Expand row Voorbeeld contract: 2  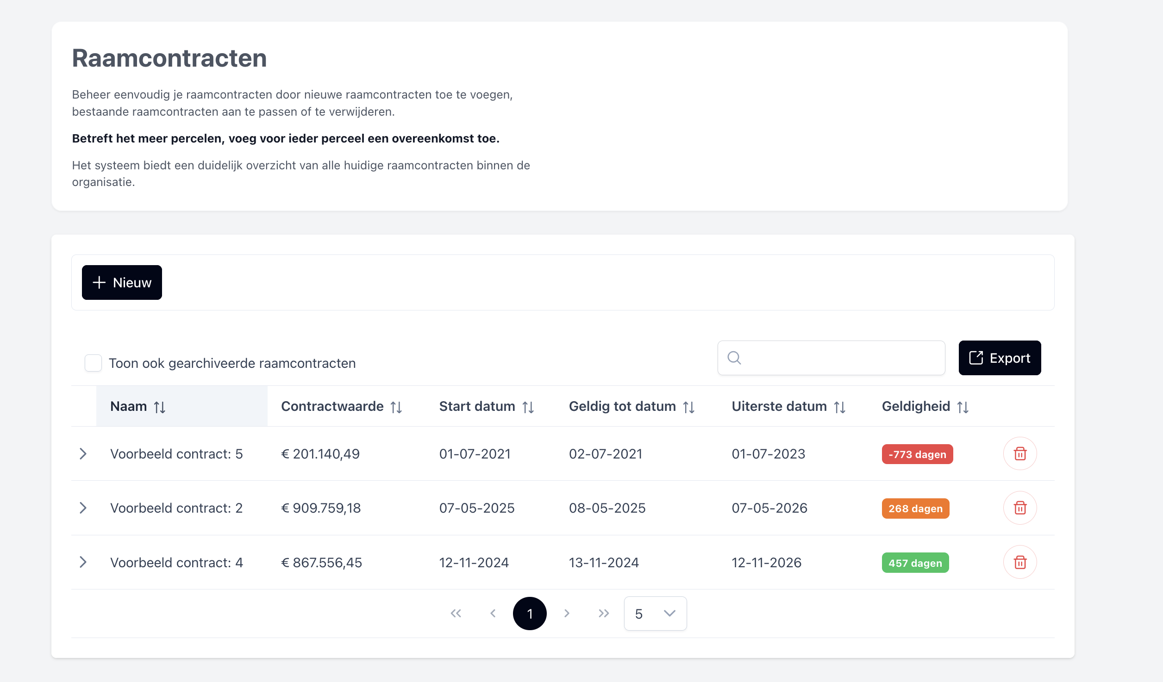pyautogui.click(x=83, y=508)
